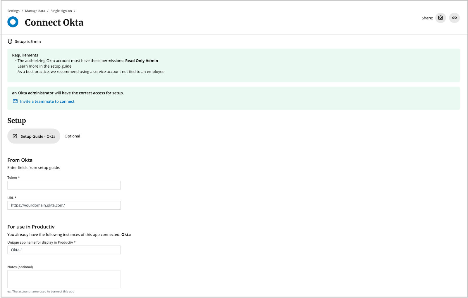Viewport: 468px width, 298px height.
Task: Click 'Connect Okta' page title
Action: click(x=54, y=23)
